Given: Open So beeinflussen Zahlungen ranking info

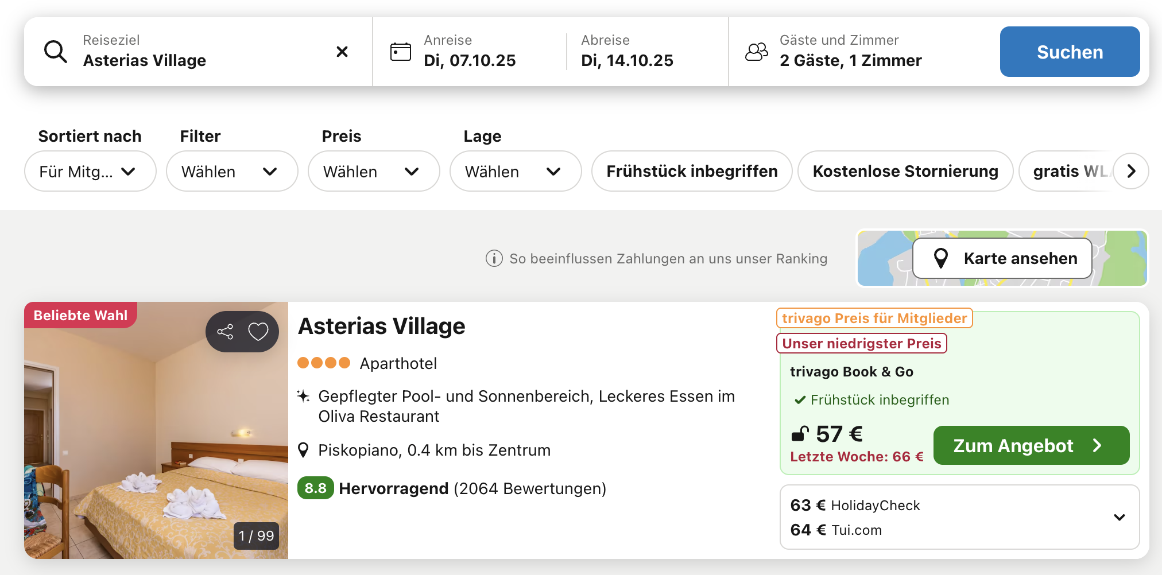Looking at the screenshot, I should point(668,259).
